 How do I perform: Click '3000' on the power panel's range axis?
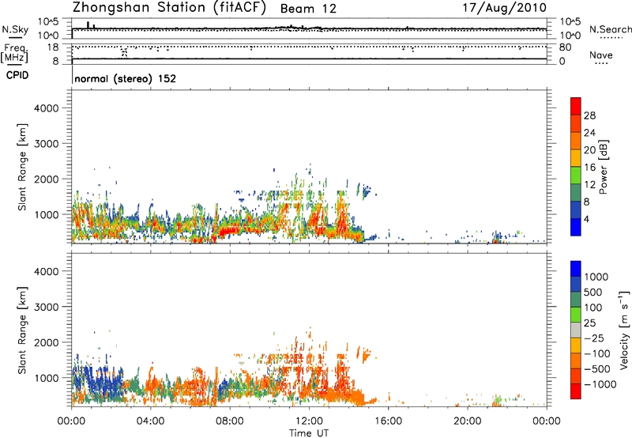tap(47, 144)
